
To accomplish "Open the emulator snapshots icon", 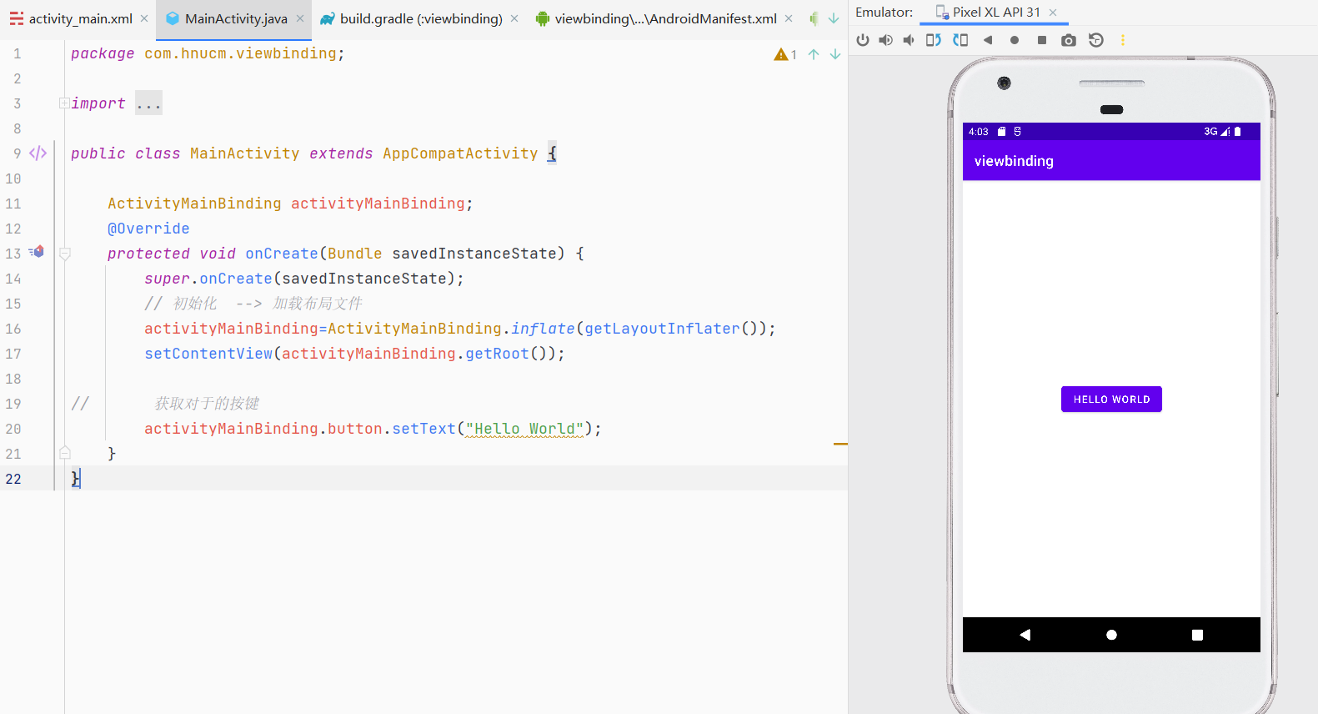I will click(x=1096, y=40).
